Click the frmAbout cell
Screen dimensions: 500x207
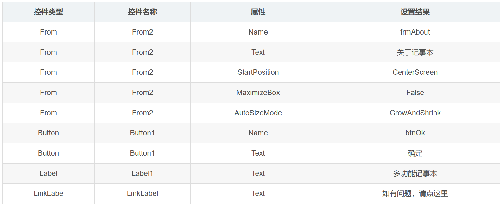coord(415,32)
